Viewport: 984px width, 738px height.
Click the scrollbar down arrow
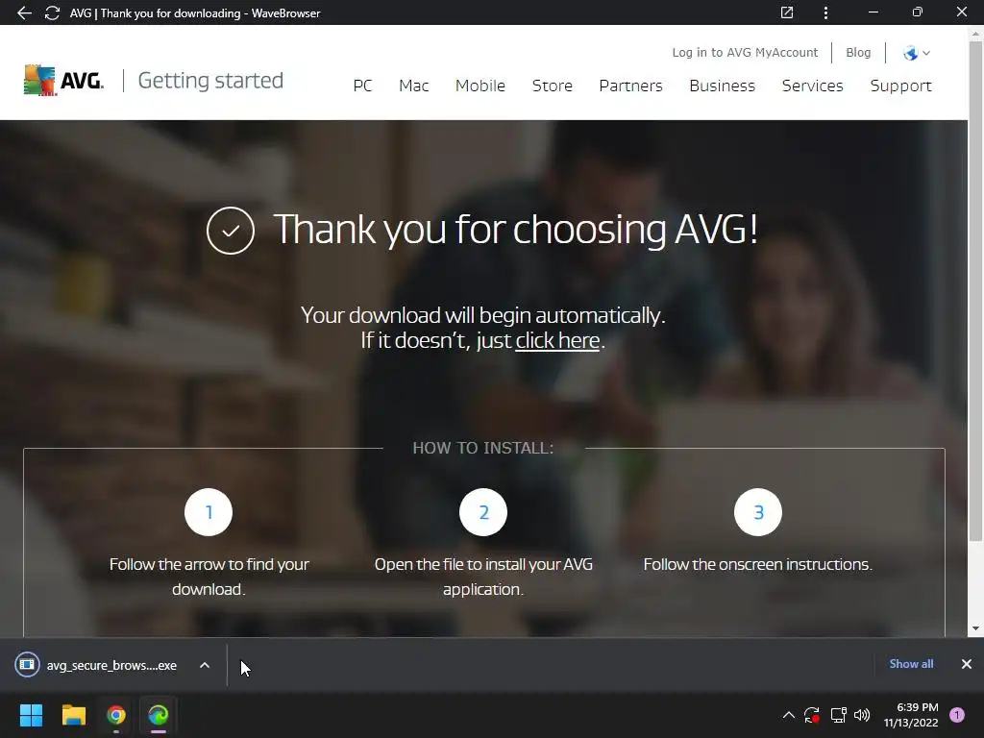point(976,628)
